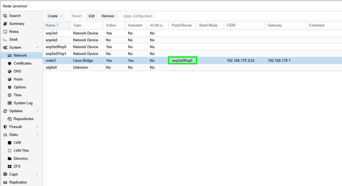Select the Options gear icon
342x186 pixels.
10,87
